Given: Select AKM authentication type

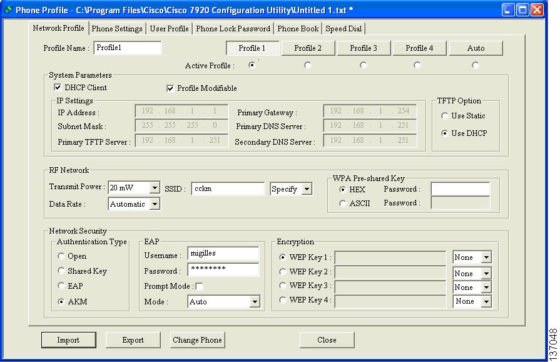Looking at the screenshot, I should click(61, 302).
